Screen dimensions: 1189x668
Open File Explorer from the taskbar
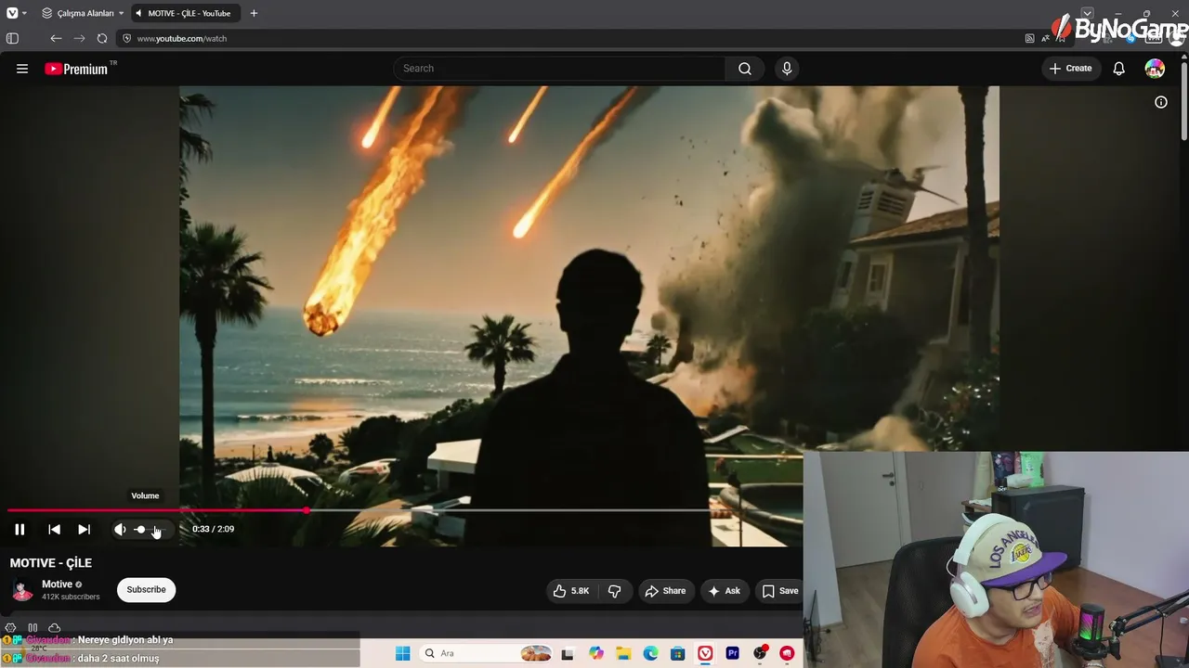click(x=623, y=653)
